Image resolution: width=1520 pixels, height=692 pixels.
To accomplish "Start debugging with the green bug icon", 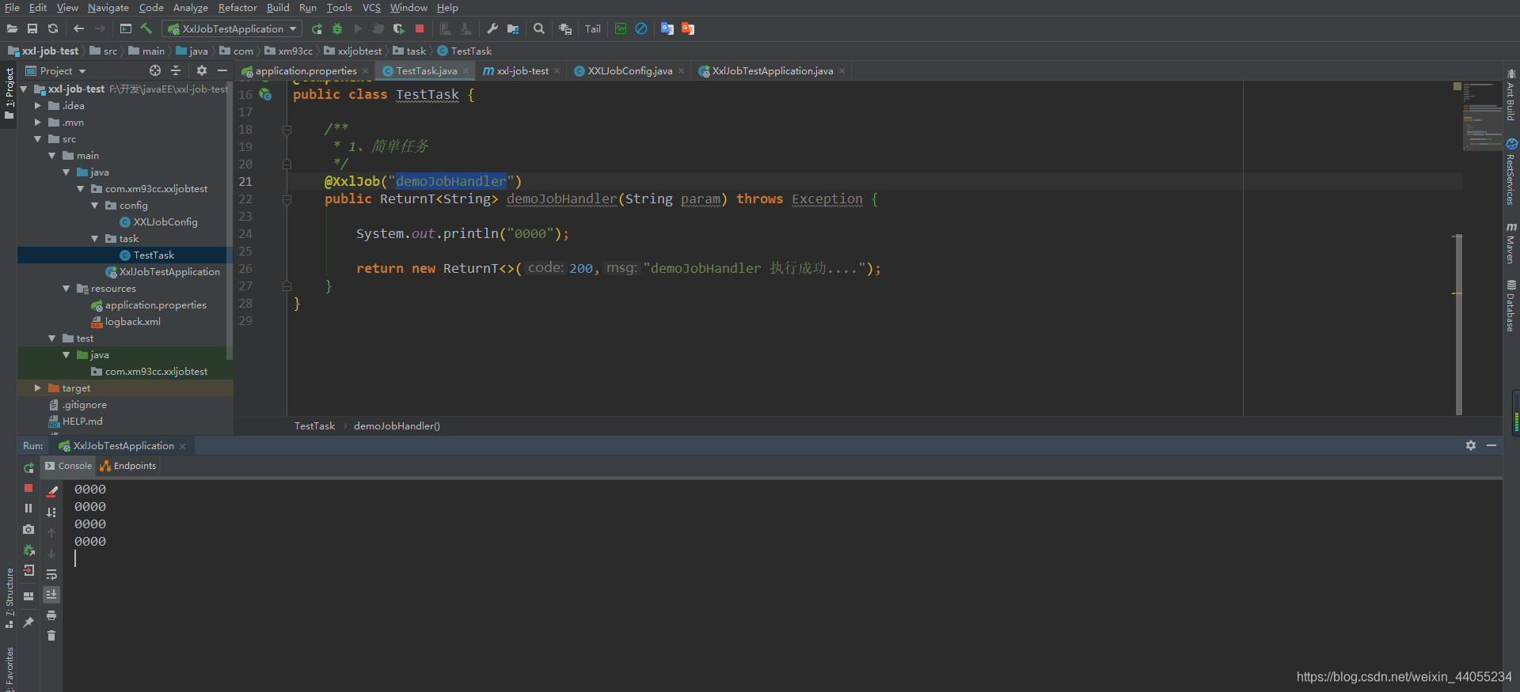I will point(337,28).
